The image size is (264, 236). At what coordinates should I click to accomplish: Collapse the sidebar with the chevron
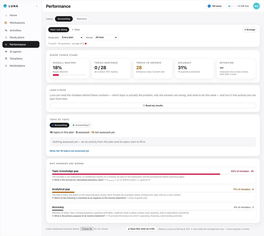coord(37,6)
